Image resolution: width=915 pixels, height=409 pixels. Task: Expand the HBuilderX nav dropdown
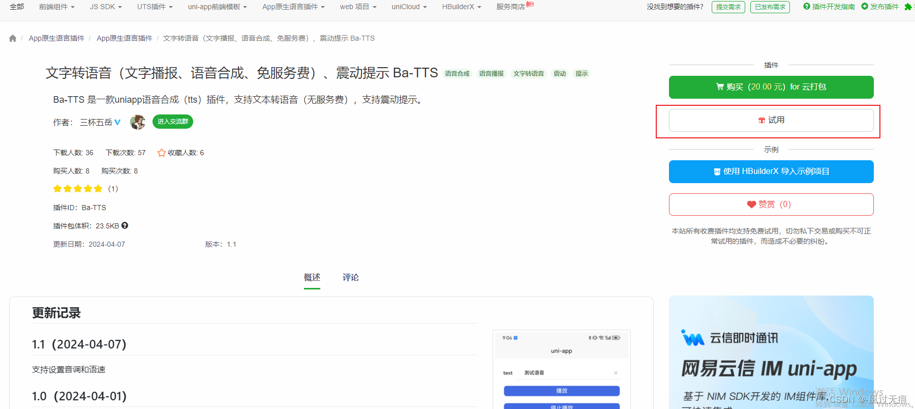point(462,7)
